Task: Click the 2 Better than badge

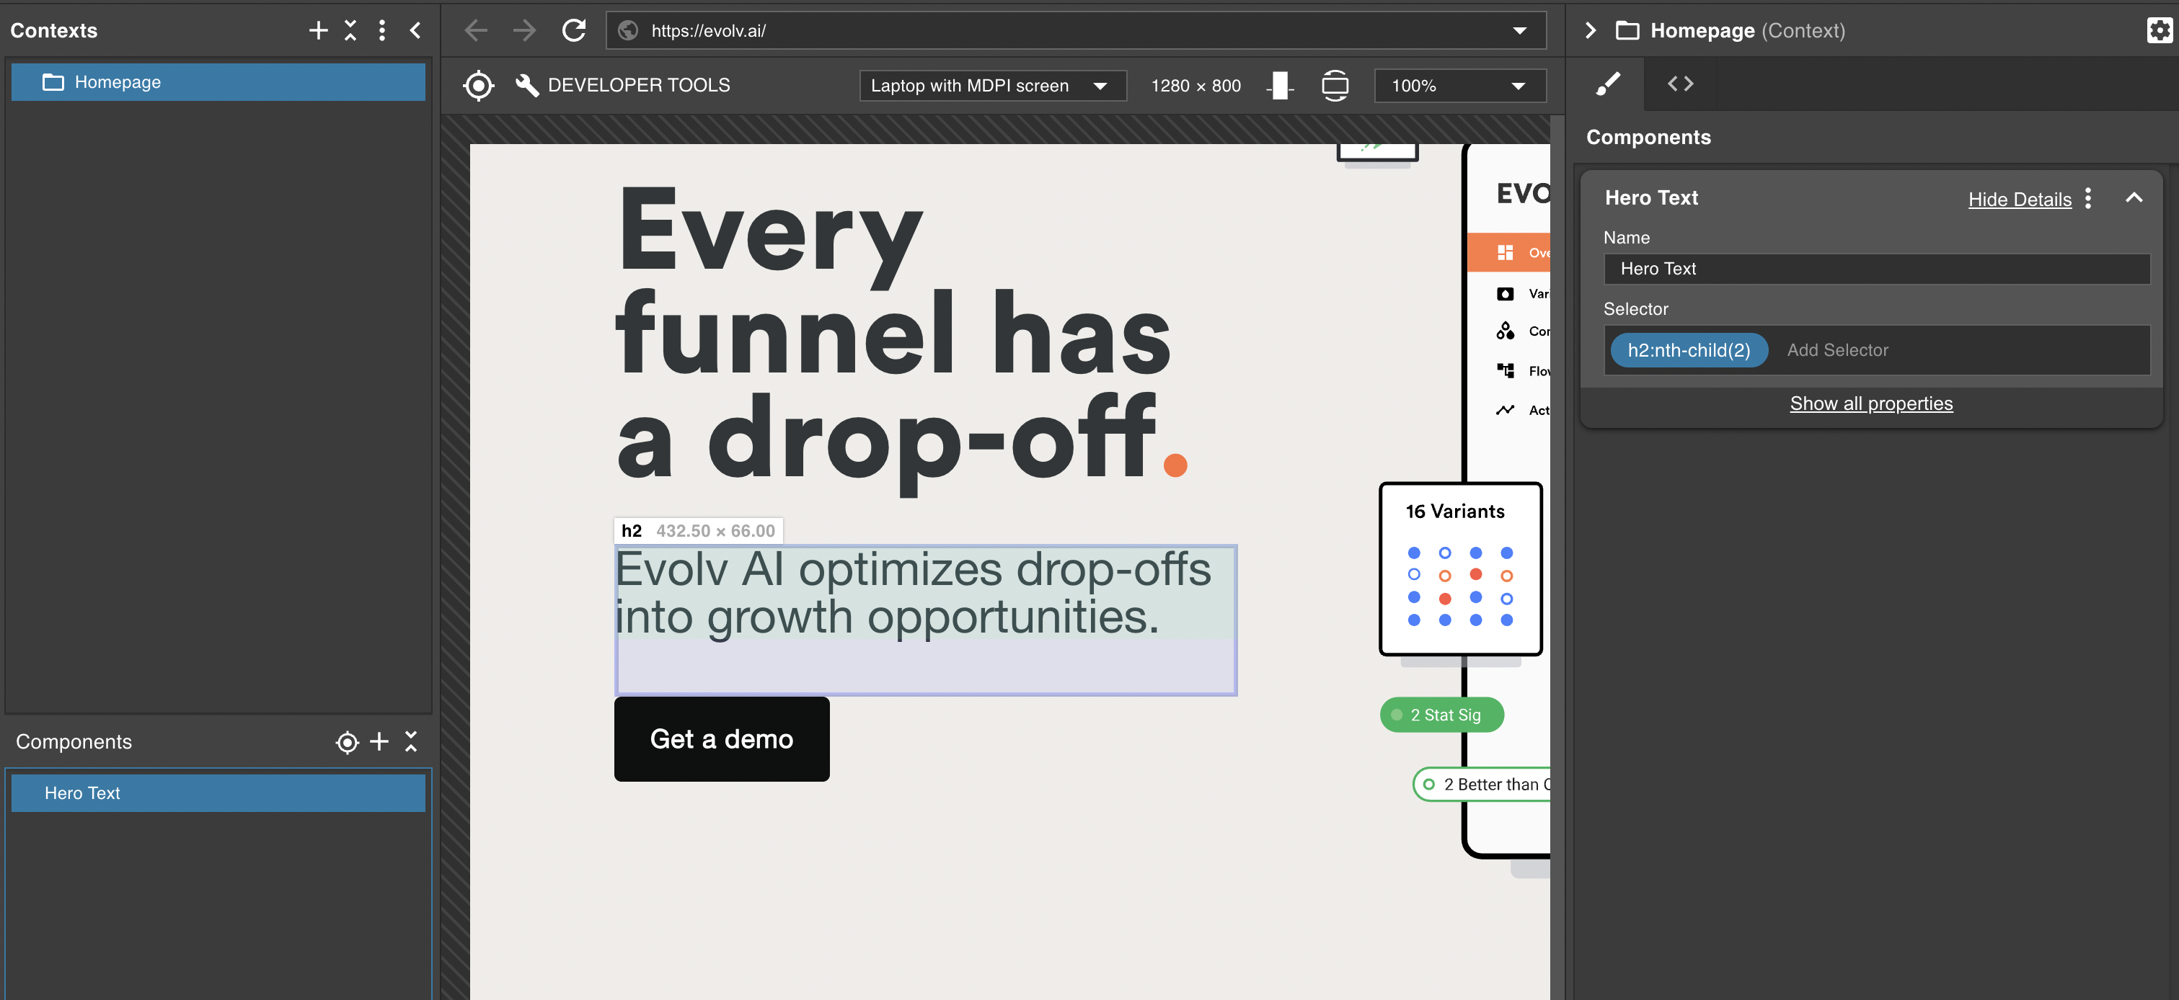Action: pyautogui.click(x=1482, y=785)
